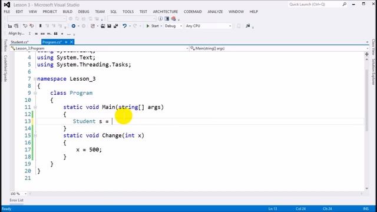Click 'x = 500;' on line 17

tap(89, 150)
